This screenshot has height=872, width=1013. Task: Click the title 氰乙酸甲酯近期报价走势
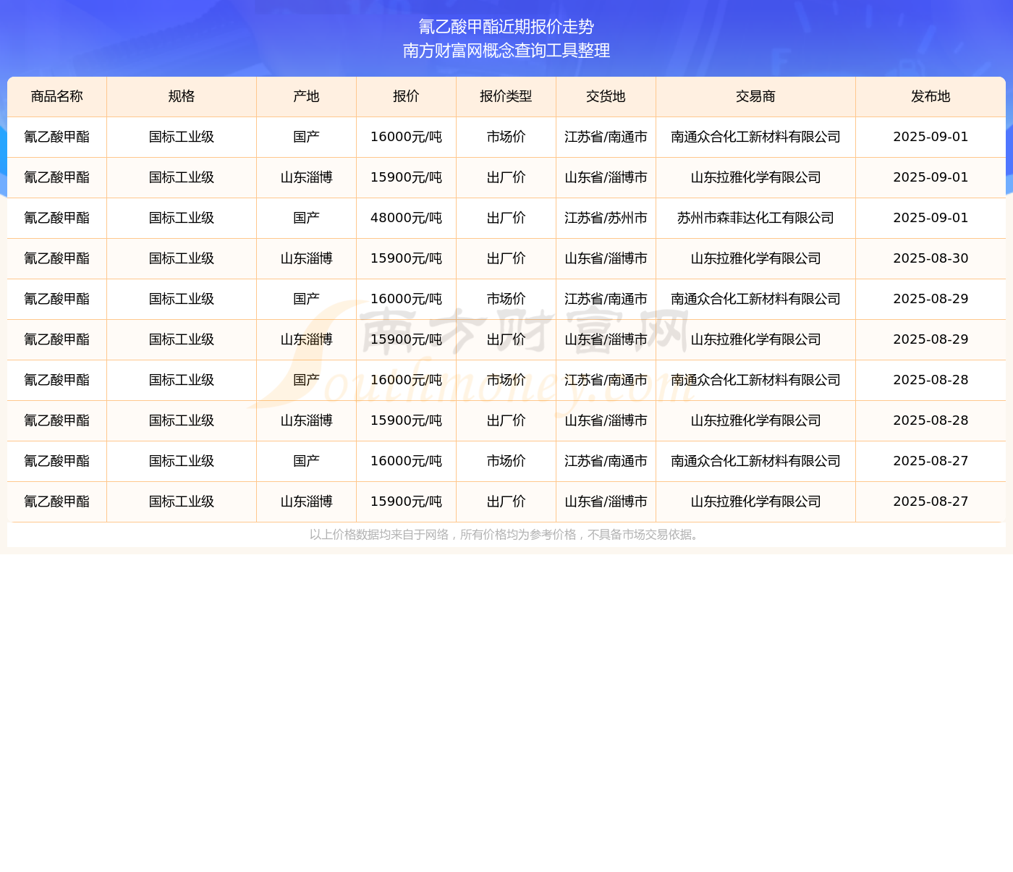[x=506, y=27]
